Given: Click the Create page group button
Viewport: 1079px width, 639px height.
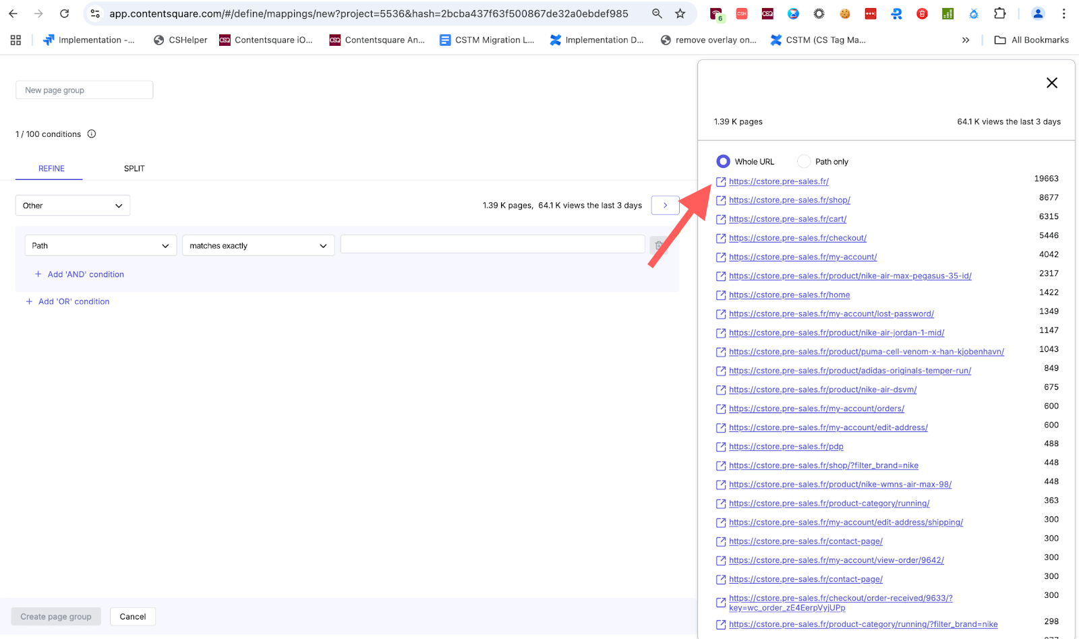Looking at the screenshot, I should coord(55,616).
